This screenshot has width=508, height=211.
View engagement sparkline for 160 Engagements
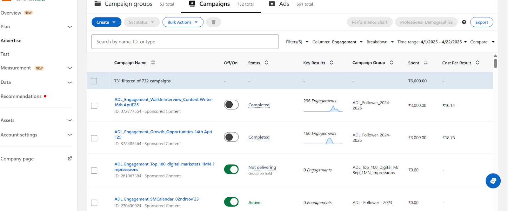point(323,141)
